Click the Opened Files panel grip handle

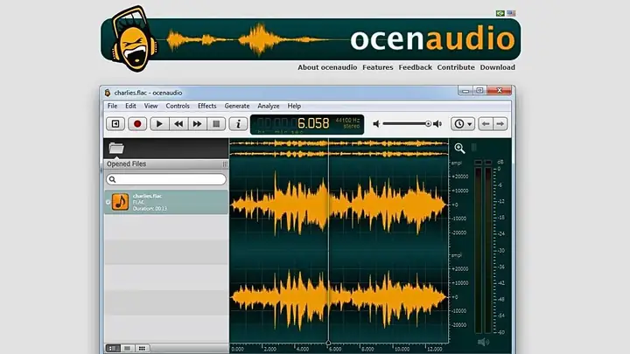pyautogui.click(x=225, y=164)
